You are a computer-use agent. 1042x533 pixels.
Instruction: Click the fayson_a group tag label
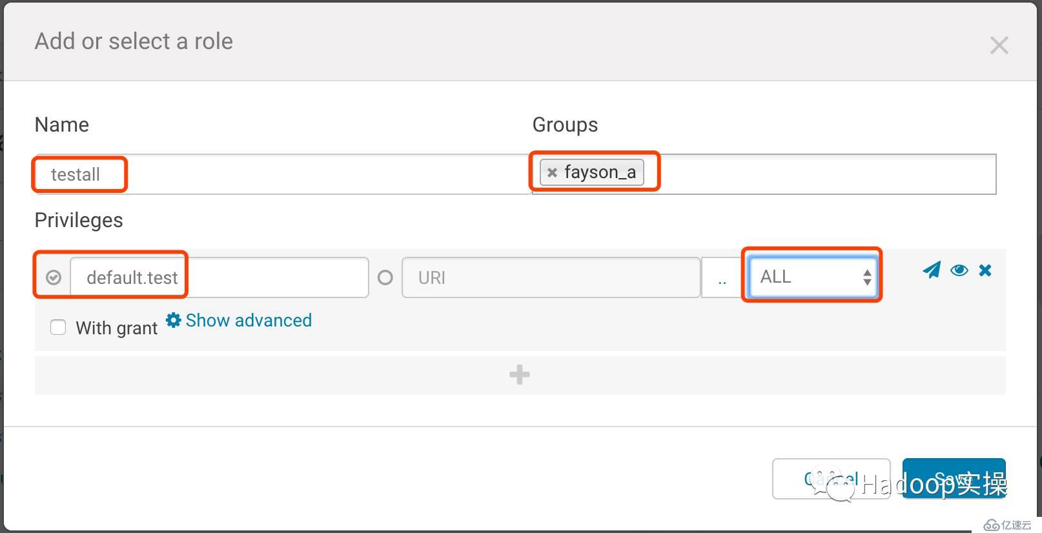600,172
